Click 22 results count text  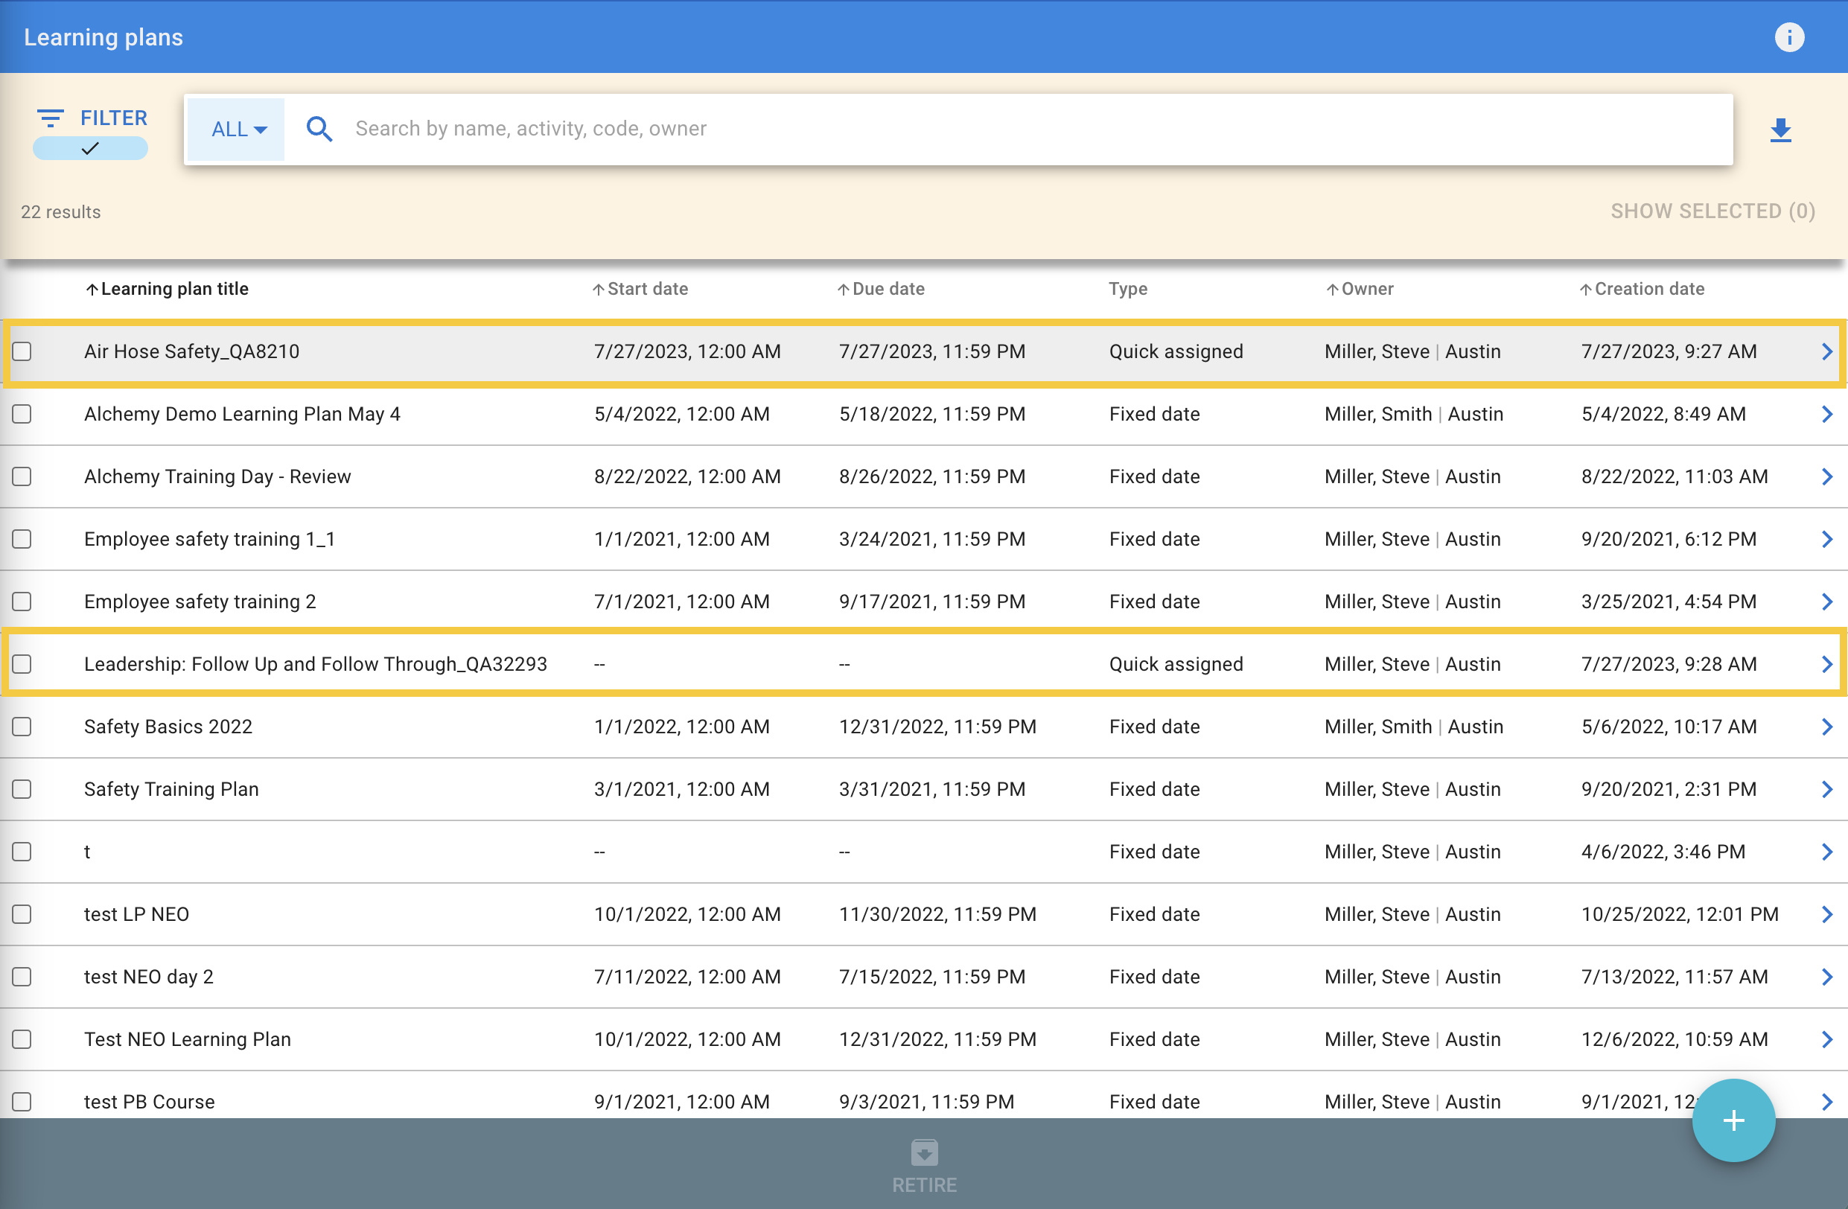click(60, 212)
